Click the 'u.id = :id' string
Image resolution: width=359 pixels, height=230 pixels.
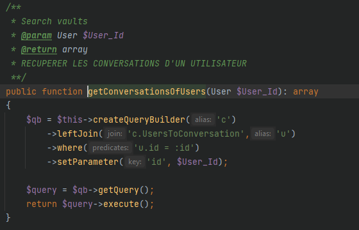(x=163, y=148)
